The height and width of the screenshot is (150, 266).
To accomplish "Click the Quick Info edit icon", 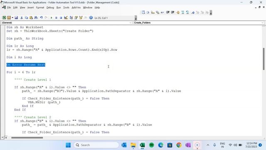I will (153, 12).
